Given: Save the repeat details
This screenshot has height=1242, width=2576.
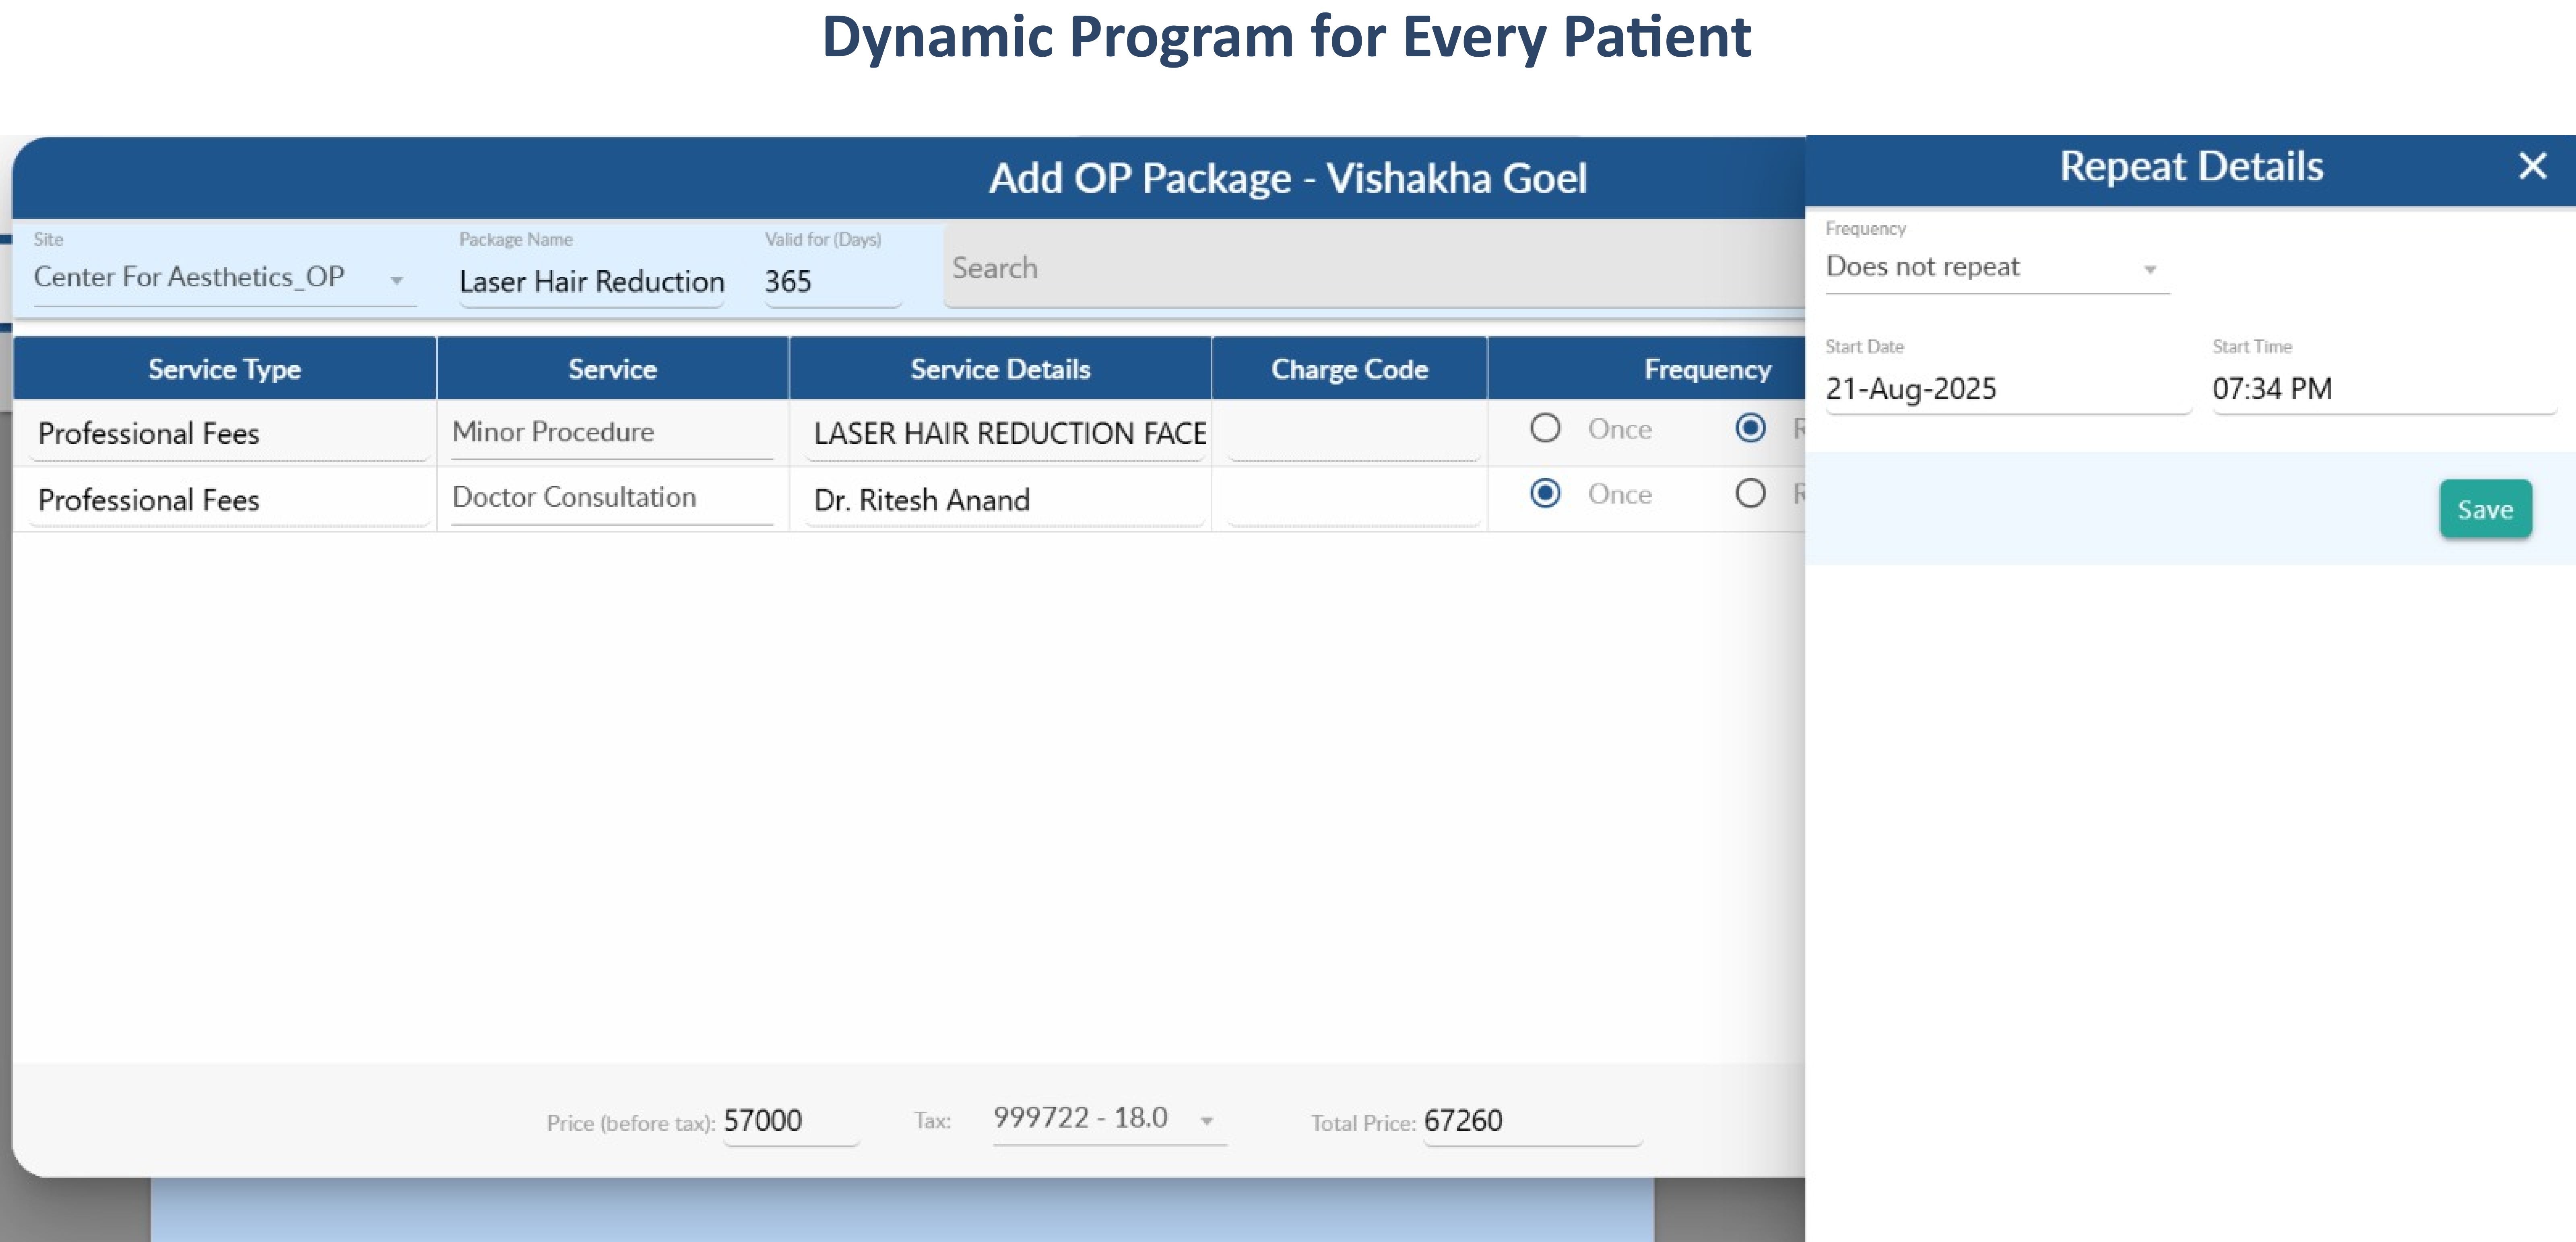Looking at the screenshot, I should coord(2485,510).
